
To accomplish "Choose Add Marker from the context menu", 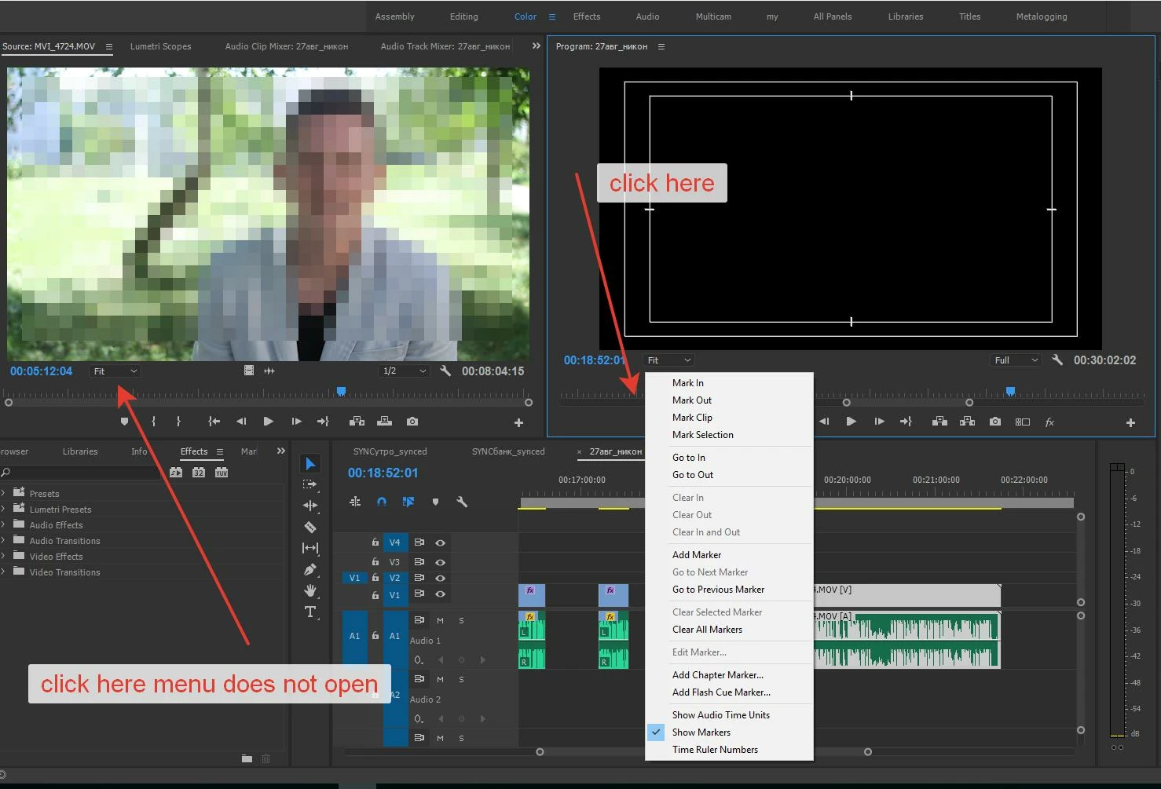I will click(697, 555).
